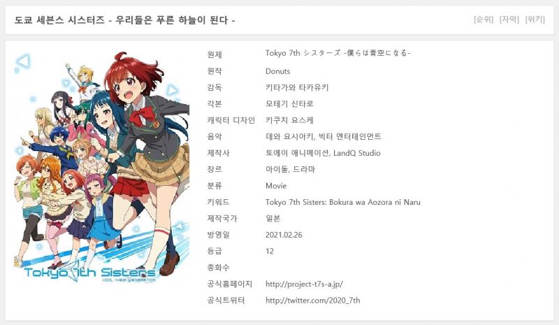Click the air date 2021.02.26
The width and height of the screenshot is (559, 325).
click(284, 235)
